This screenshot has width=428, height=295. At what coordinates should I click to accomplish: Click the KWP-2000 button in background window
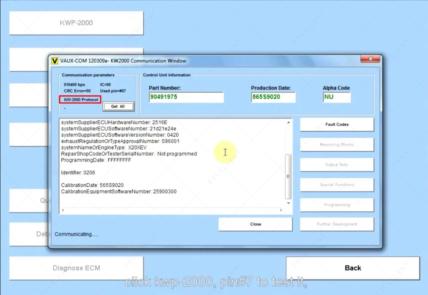coord(77,23)
